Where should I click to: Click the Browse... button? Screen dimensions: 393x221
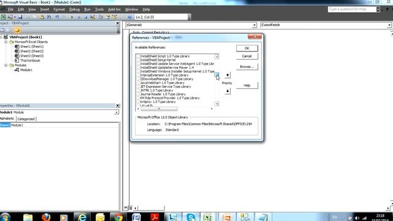point(247,67)
